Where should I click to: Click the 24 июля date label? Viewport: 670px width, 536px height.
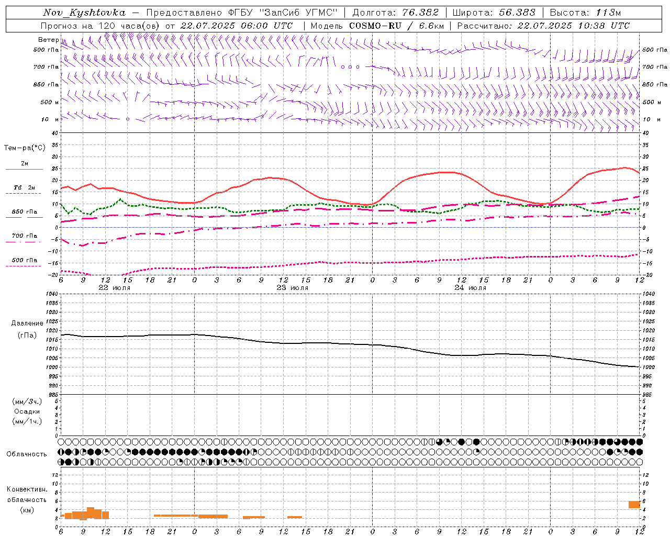tap(470, 288)
